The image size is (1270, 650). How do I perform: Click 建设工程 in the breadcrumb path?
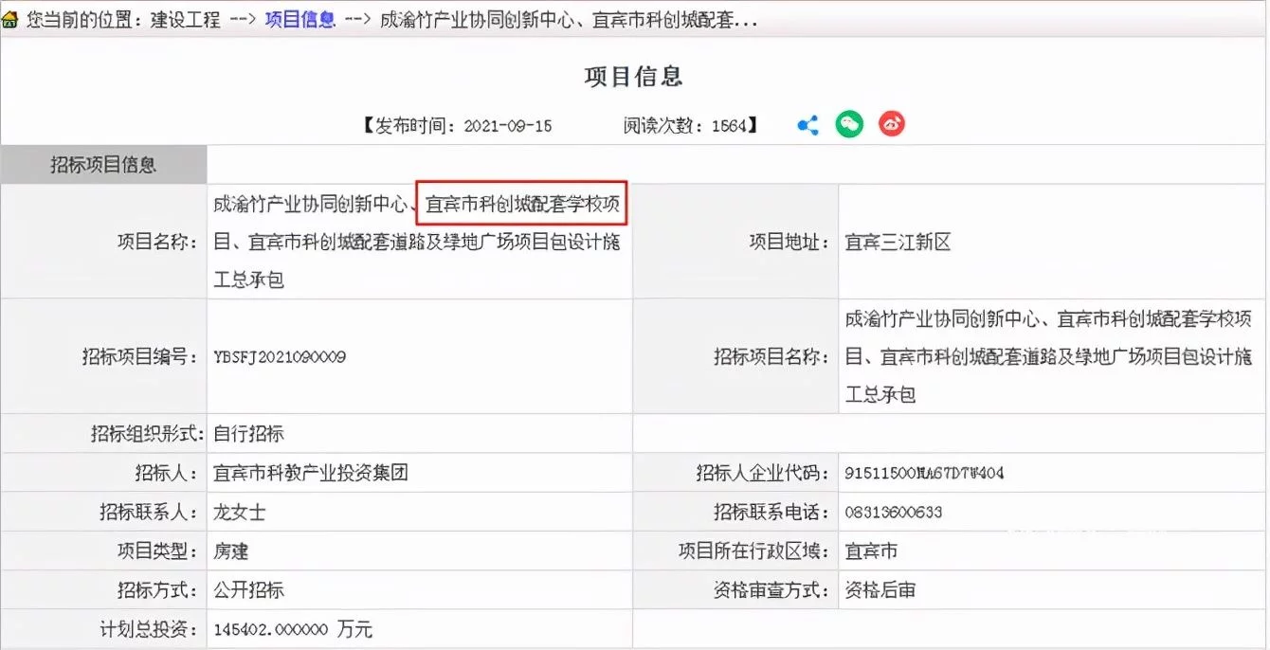185,20
